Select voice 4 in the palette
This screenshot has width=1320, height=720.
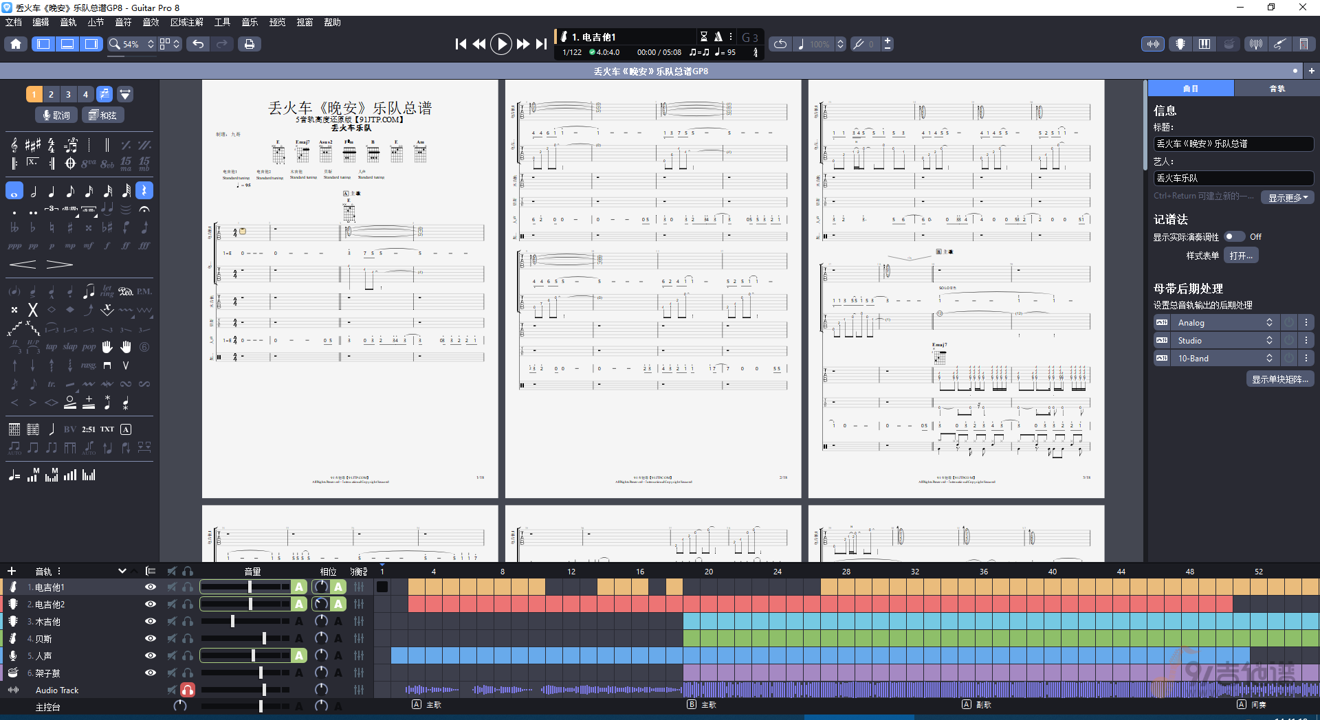pyautogui.click(x=85, y=94)
